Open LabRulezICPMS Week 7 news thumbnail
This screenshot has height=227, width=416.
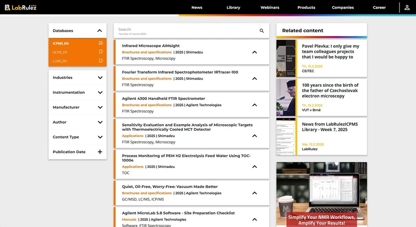click(286, 136)
